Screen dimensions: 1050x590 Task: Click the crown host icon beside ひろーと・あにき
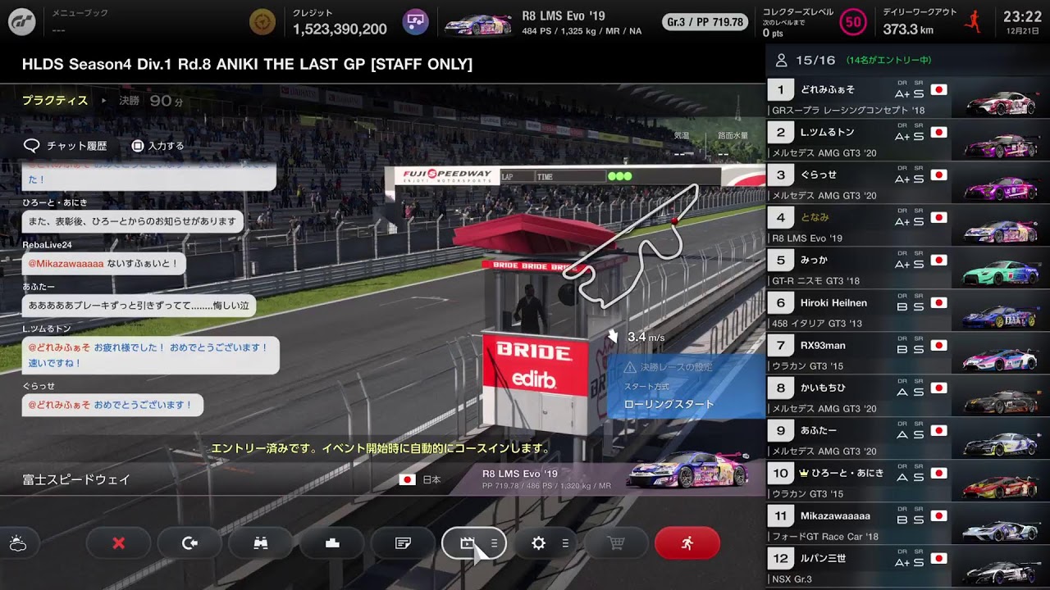(x=804, y=473)
